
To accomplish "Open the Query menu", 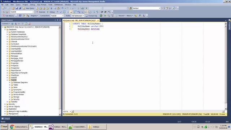I will click(x=18, y=5).
